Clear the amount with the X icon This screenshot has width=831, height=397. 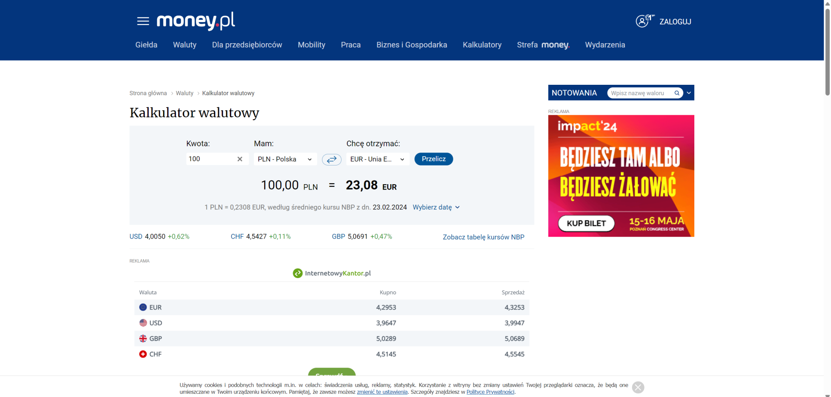(x=240, y=159)
